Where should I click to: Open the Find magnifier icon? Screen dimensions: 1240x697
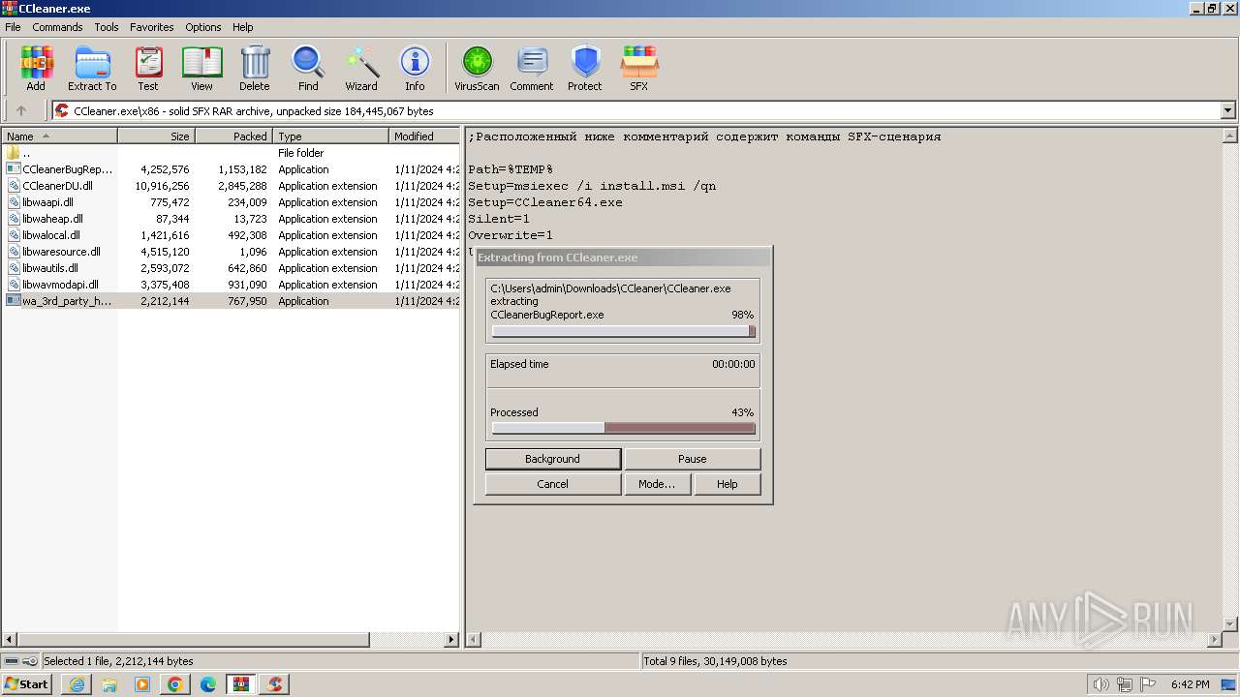308,68
